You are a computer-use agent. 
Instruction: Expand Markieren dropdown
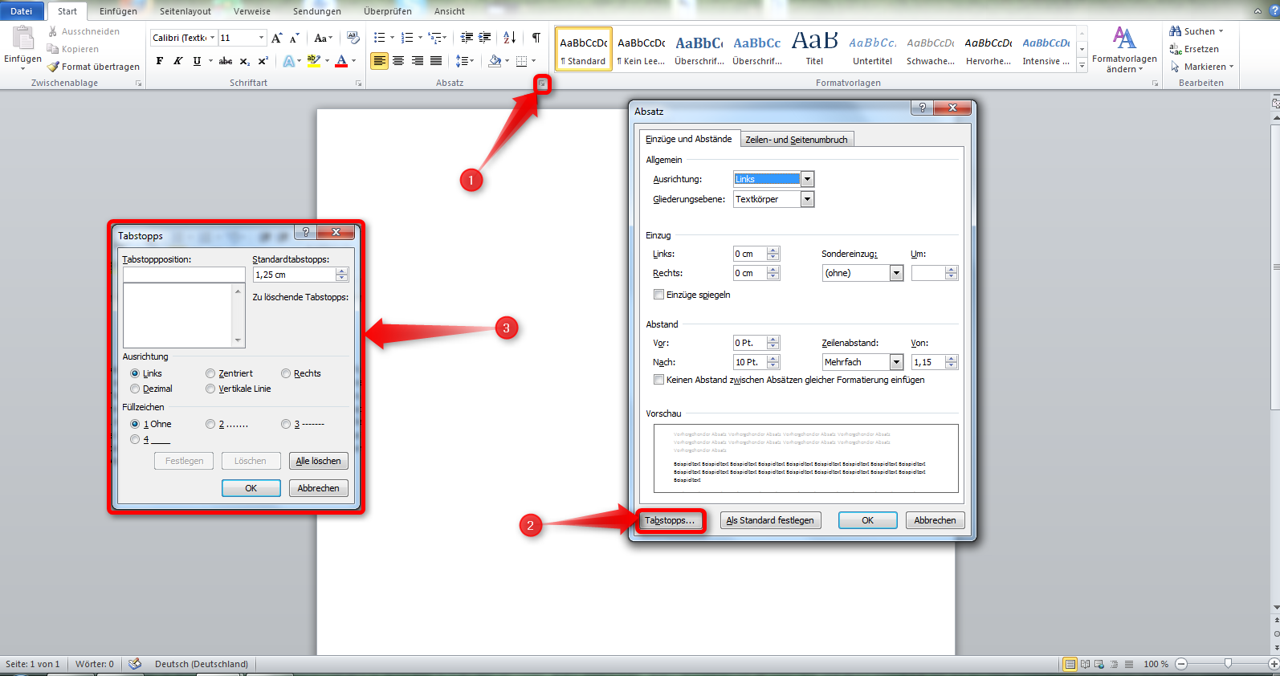(x=1231, y=67)
